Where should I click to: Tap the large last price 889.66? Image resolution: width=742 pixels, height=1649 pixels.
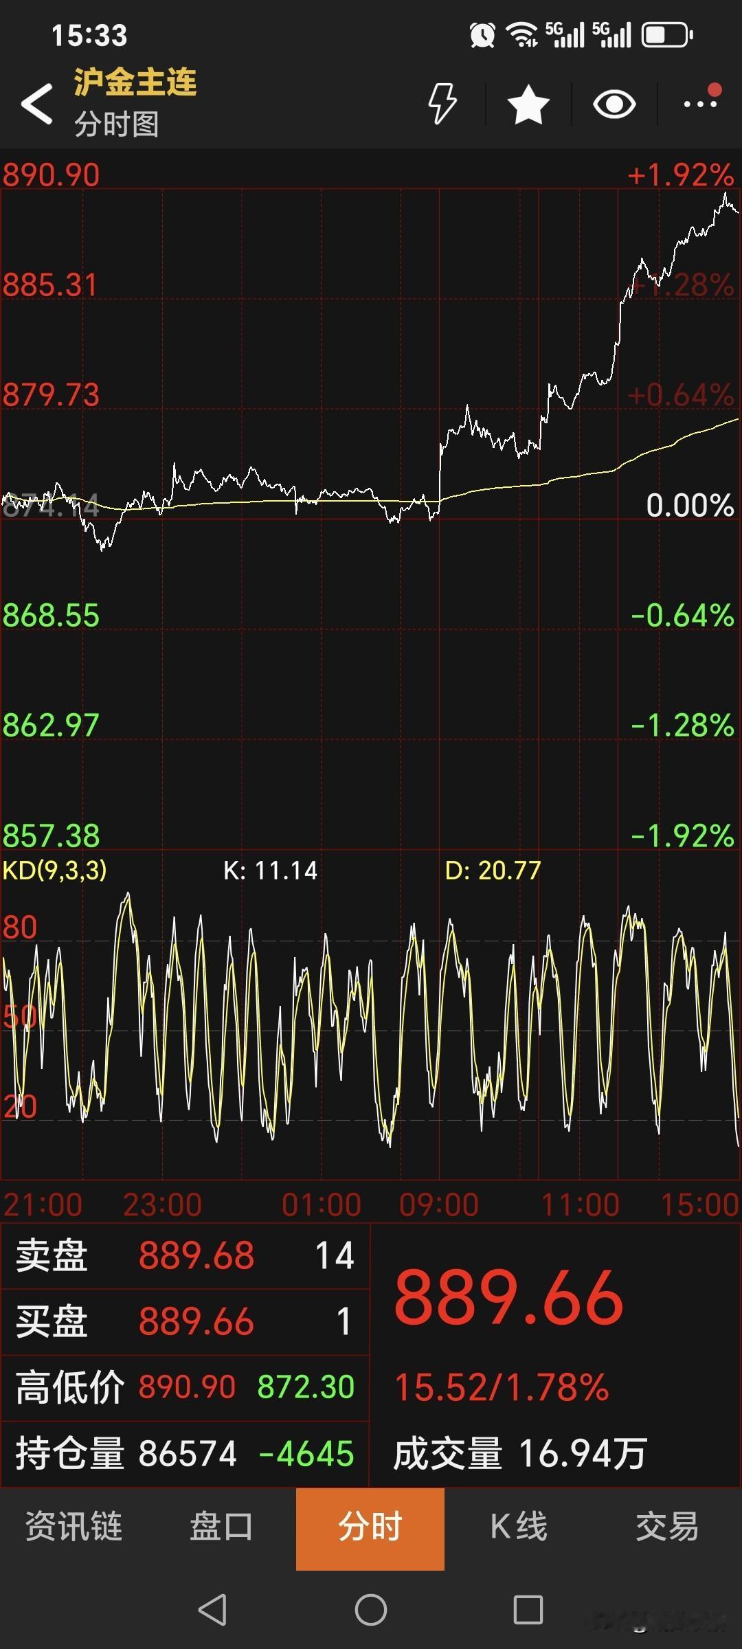point(509,1297)
